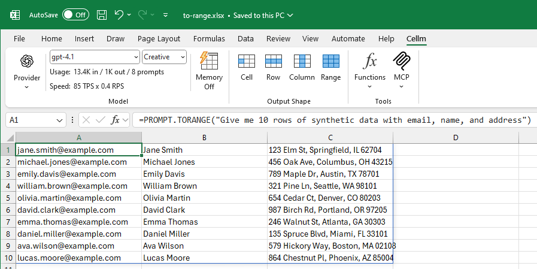Click the Memory Off icon

tap(209, 71)
